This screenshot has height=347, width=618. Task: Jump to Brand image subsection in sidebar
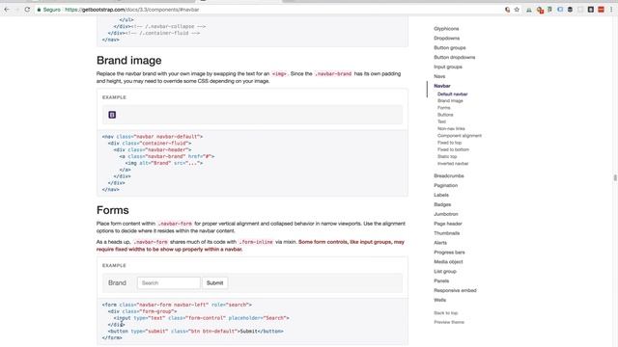(450, 101)
